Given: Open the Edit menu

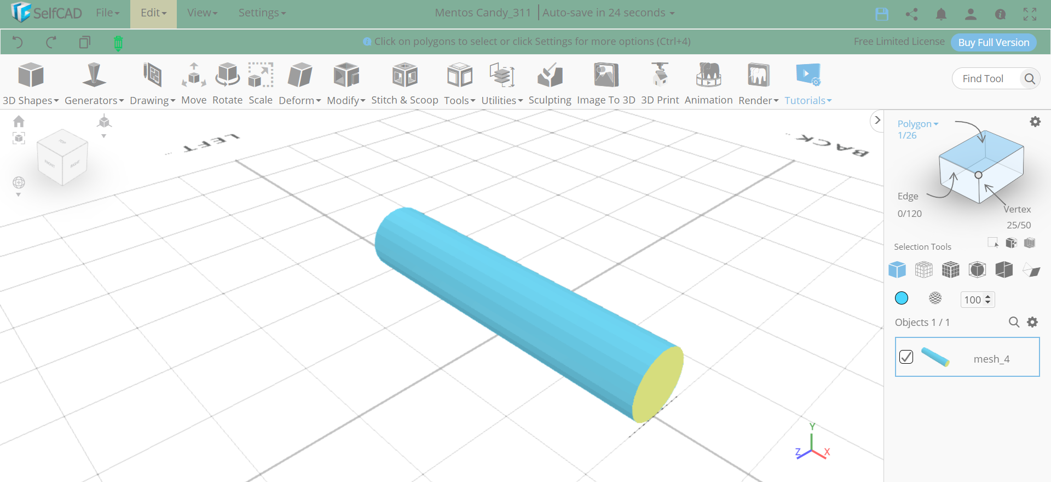Looking at the screenshot, I should click(x=153, y=13).
